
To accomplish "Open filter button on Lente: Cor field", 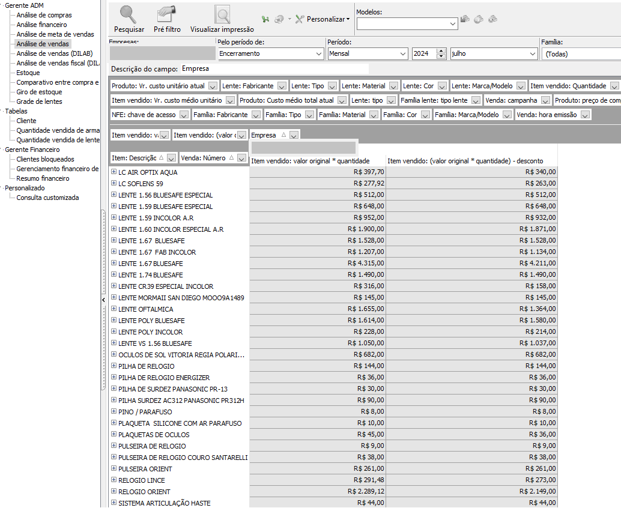I will tap(442, 86).
